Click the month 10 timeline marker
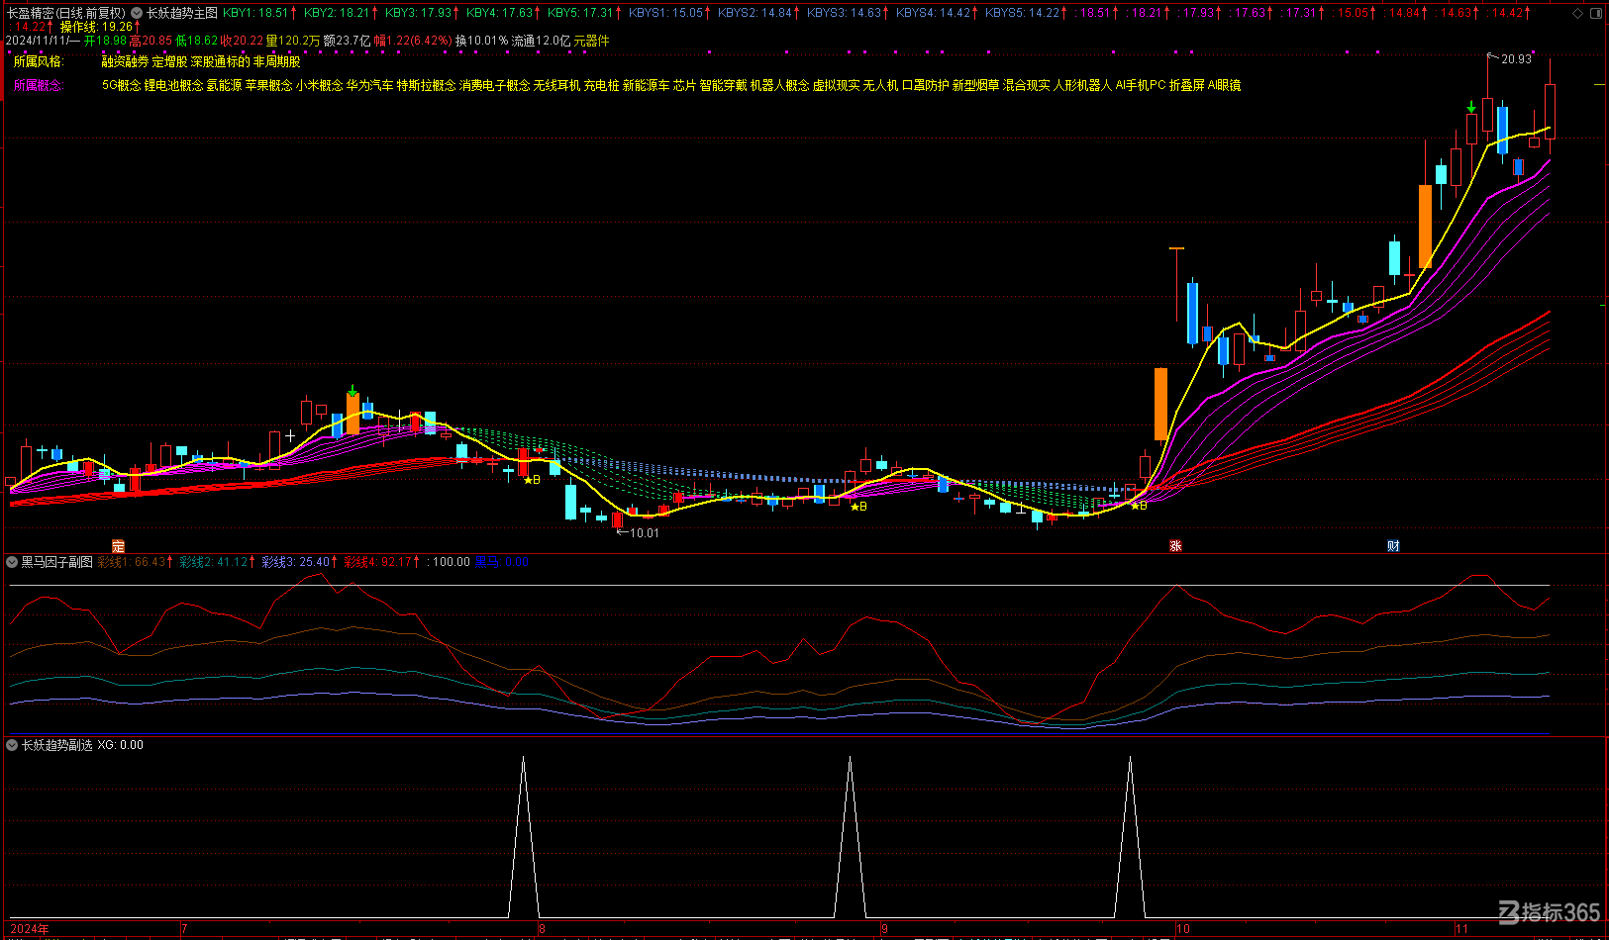 click(1183, 929)
